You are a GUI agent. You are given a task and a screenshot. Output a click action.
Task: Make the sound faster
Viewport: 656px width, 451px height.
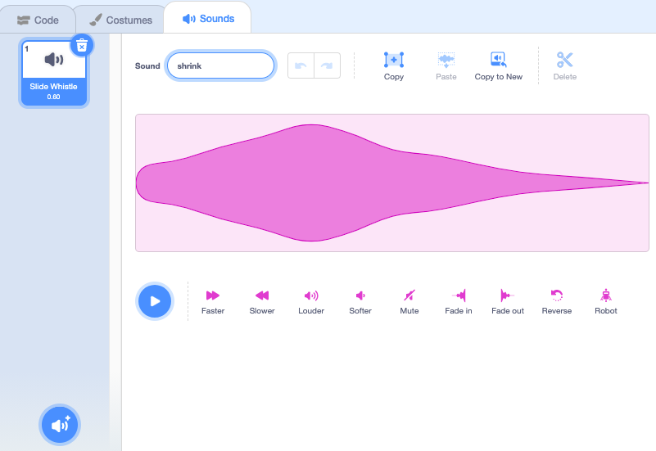pos(213,302)
